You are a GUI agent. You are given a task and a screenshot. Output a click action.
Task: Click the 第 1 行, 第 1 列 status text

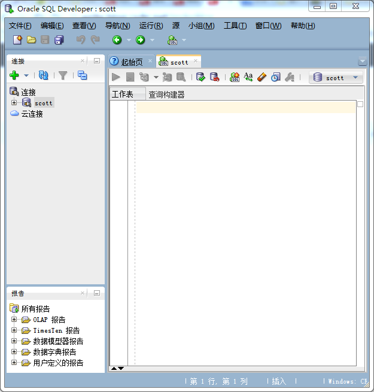(219, 381)
